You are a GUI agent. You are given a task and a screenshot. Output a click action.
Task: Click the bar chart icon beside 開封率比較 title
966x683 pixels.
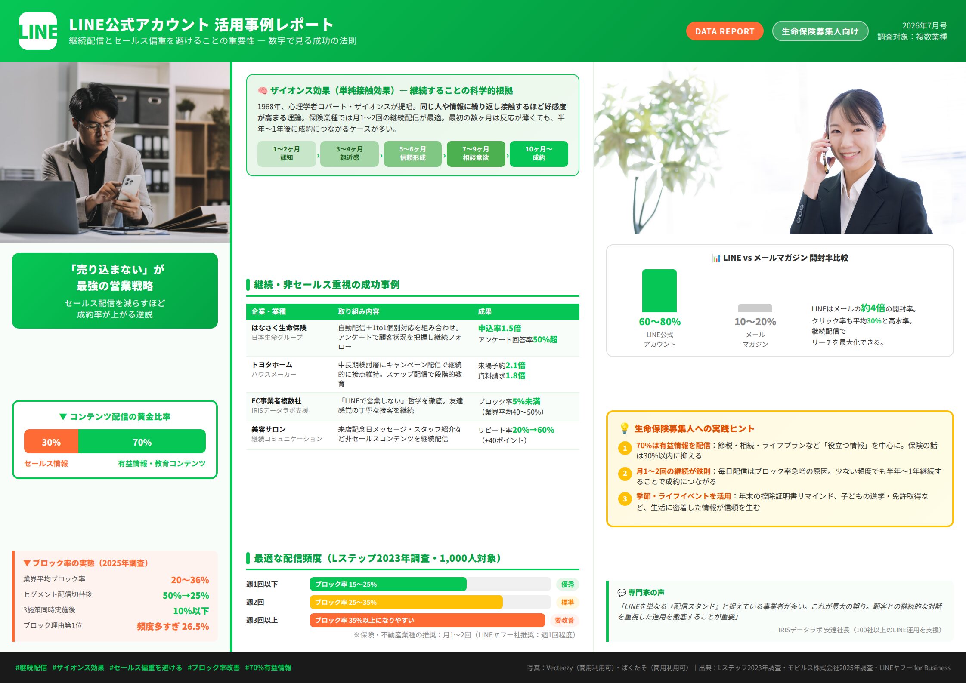click(716, 258)
